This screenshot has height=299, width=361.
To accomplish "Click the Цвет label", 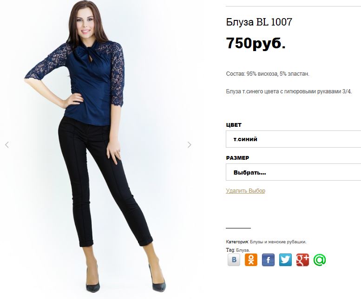I will 234,125.
